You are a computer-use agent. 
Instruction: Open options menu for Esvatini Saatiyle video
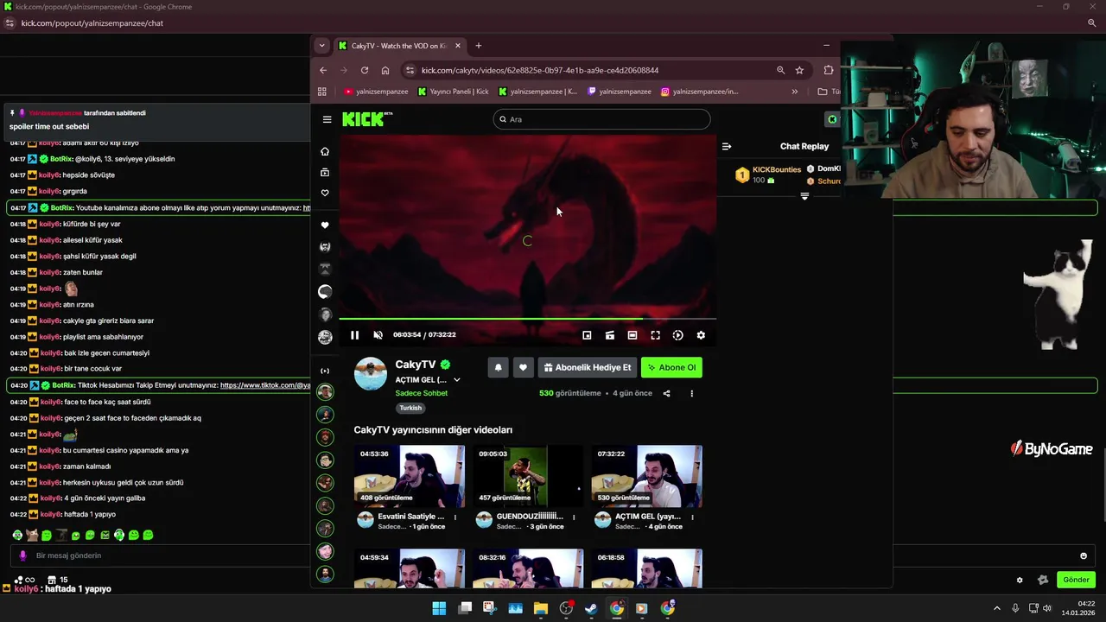pos(455,517)
